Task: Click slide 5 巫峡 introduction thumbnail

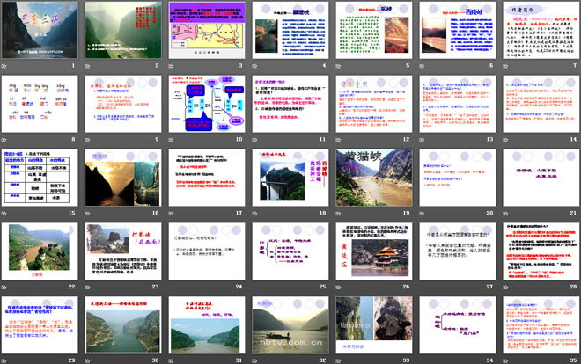Action: (x=373, y=31)
